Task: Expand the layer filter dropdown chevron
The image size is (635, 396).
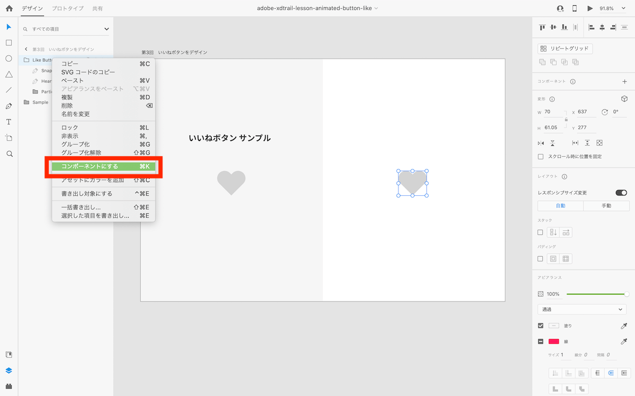Action: pyautogui.click(x=106, y=29)
